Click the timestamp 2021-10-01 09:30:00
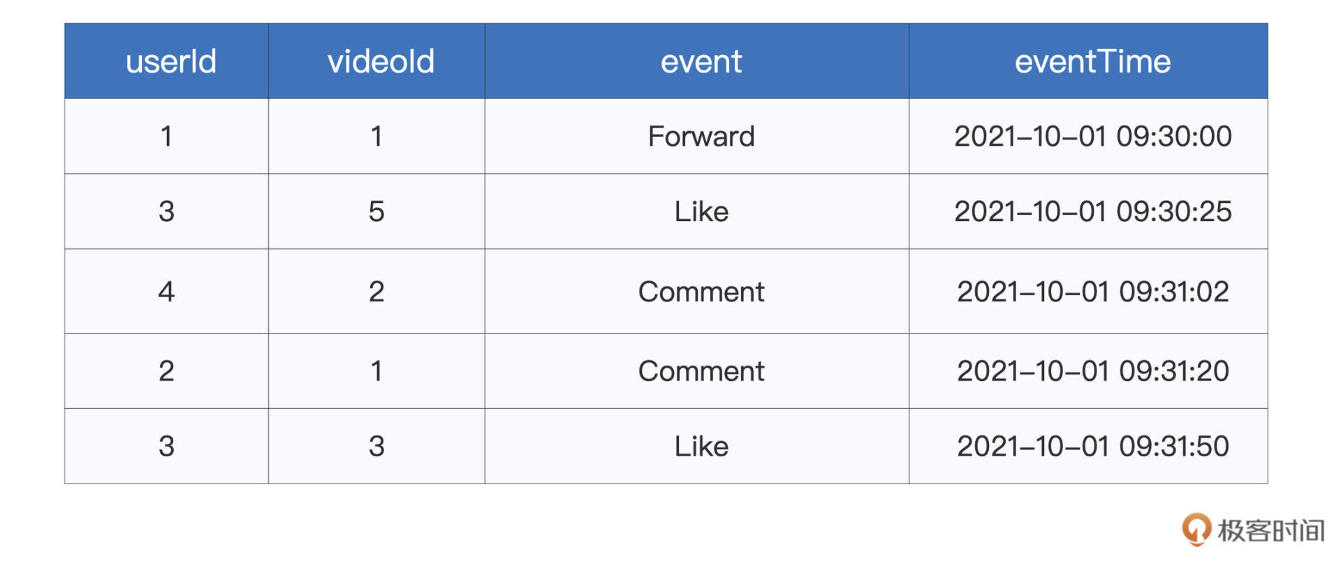 coord(1092,136)
